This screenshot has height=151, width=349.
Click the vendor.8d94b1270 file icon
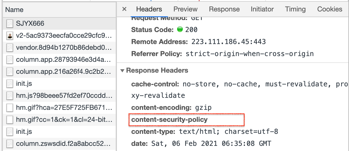tap(10, 48)
